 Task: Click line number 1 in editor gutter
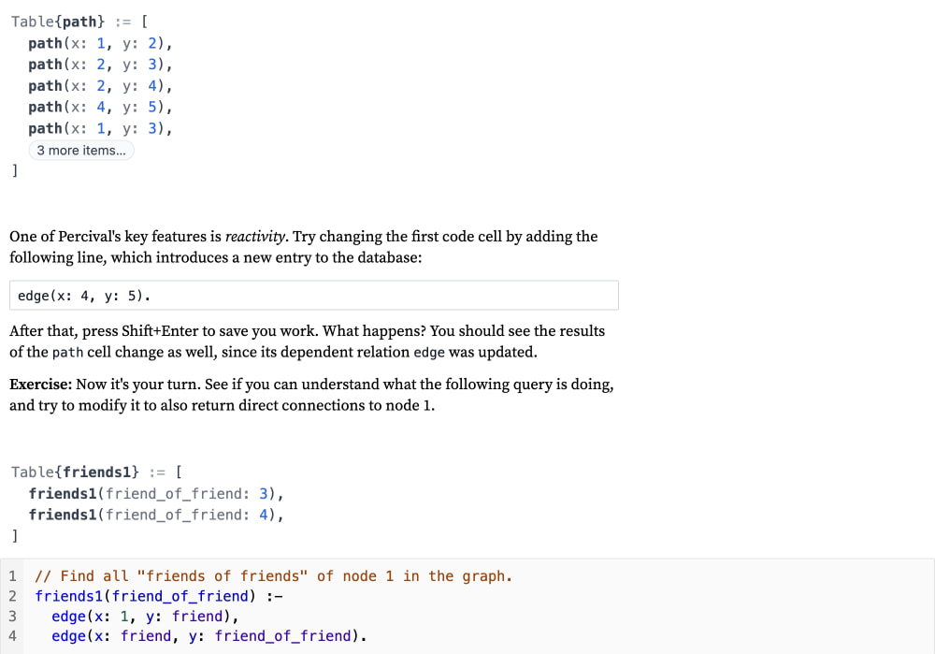click(x=12, y=576)
